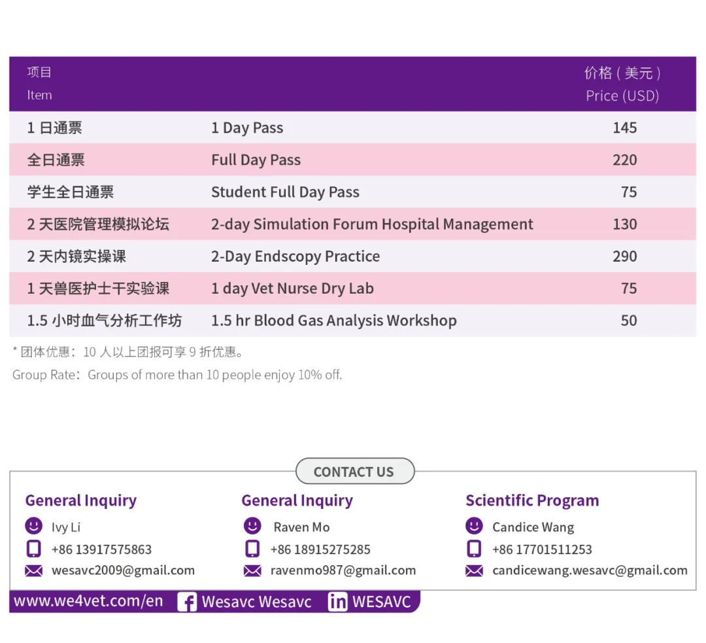The height and width of the screenshot is (643, 706).
Task: Click the Scientific Program heading
Action: point(532,501)
